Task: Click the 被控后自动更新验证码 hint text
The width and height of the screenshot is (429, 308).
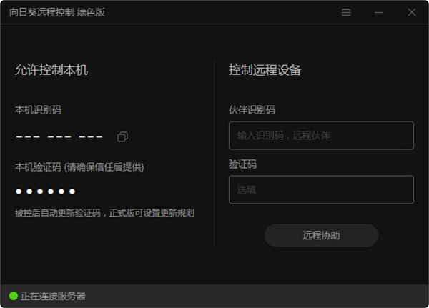Action: (104, 213)
